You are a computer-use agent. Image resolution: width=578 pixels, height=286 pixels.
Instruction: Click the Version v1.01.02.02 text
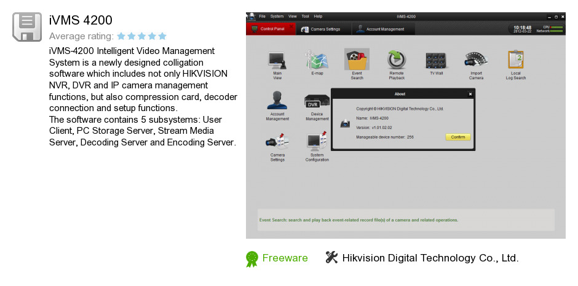click(374, 128)
